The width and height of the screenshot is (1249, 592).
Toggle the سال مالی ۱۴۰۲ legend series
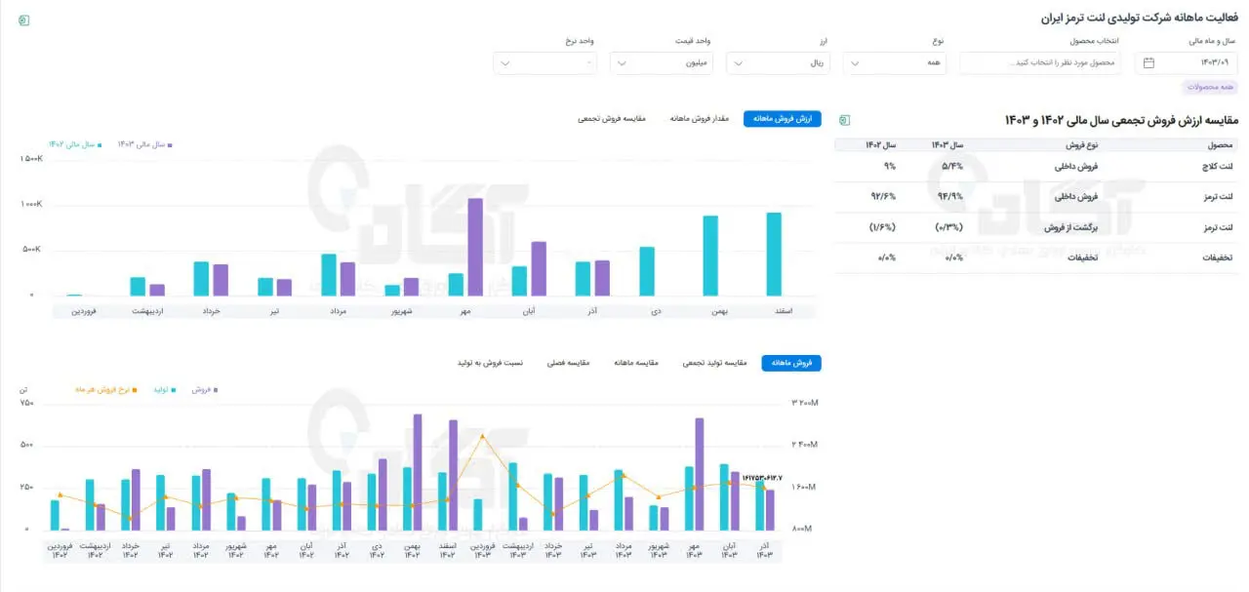click(74, 144)
